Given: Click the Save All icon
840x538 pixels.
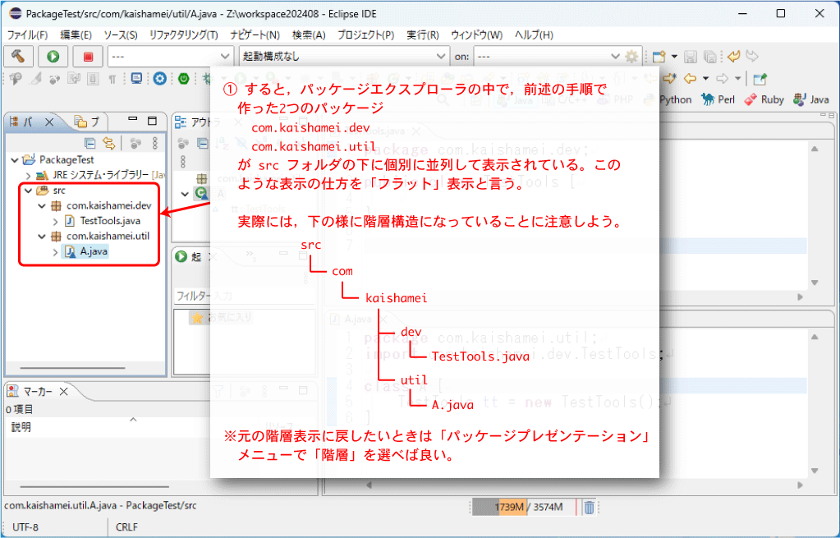Looking at the screenshot, I should click(x=709, y=57).
